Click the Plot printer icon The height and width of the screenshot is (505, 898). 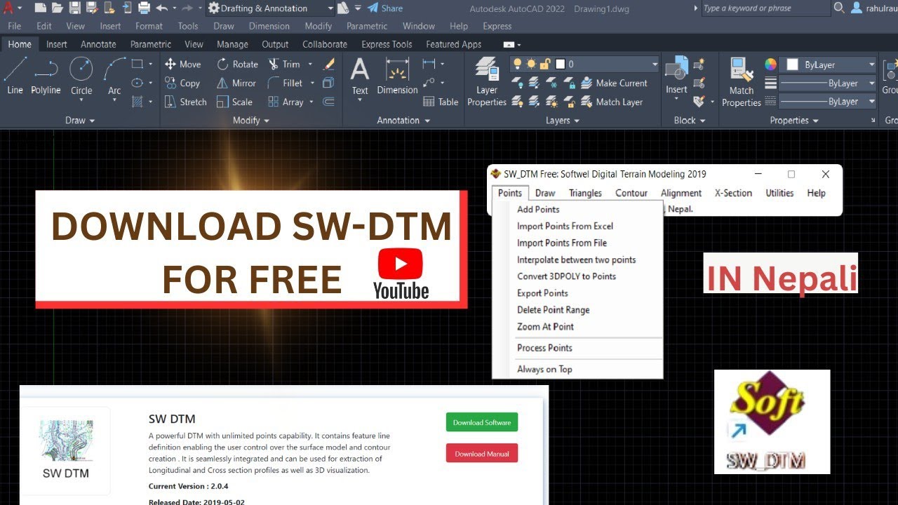click(x=144, y=8)
